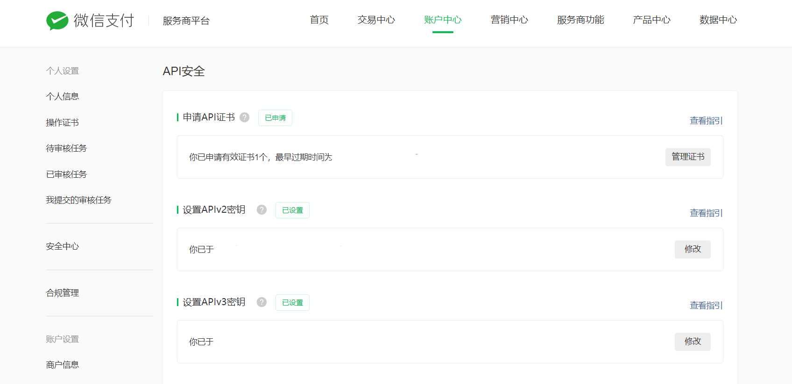Click 修改 for APIv3 key
Viewport: 792px width, 384px height.
[693, 342]
